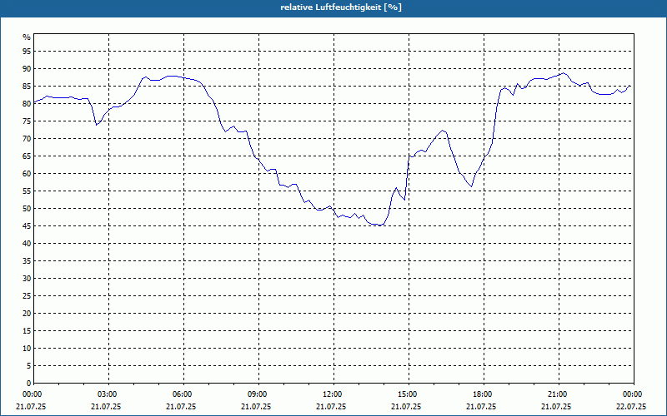Screen dimensions: 667x416
Task: Click the 45 y-axis label
Action: 27,225
